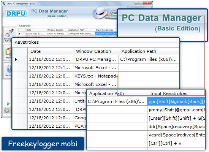
Task: Sort by Window Caption header in the enlarged Keystrokes panel
Action: [x=96, y=51]
